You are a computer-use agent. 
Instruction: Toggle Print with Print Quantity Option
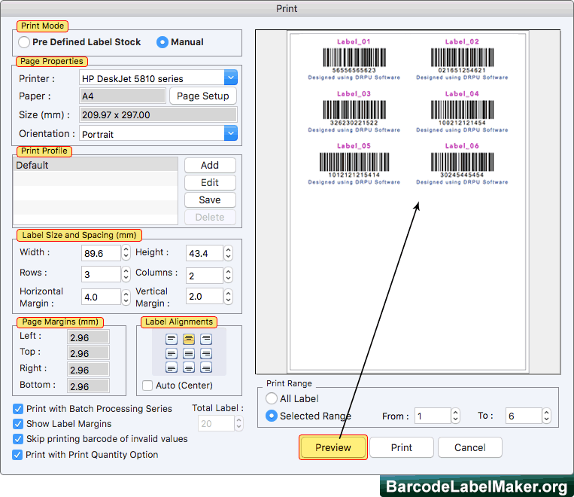coord(17,455)
